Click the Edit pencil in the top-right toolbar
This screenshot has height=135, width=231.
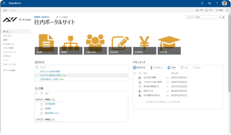click(217, 10)
